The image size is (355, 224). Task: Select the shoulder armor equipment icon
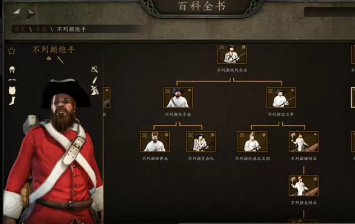click(x=12, y=80)
